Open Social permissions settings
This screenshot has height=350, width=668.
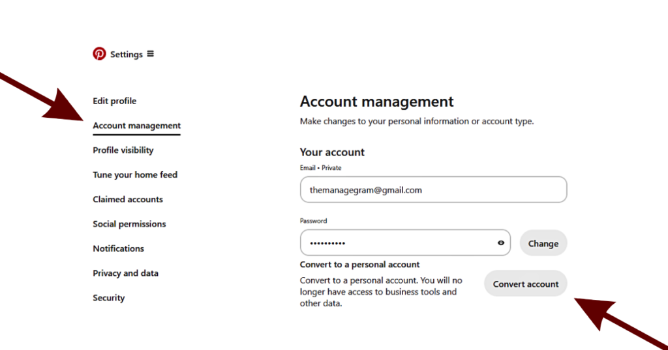pyautogui.click(x=129, y=224)
